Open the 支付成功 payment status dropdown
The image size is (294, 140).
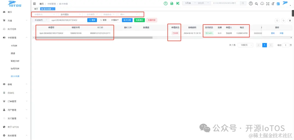tap(70, 14)
